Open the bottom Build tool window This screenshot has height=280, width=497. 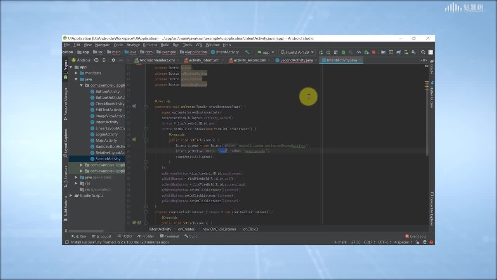[x=191, y=236]
